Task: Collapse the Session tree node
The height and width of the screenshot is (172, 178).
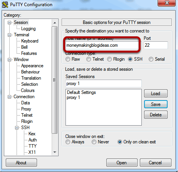Action: pyautogui.click(x=9, y=23)
